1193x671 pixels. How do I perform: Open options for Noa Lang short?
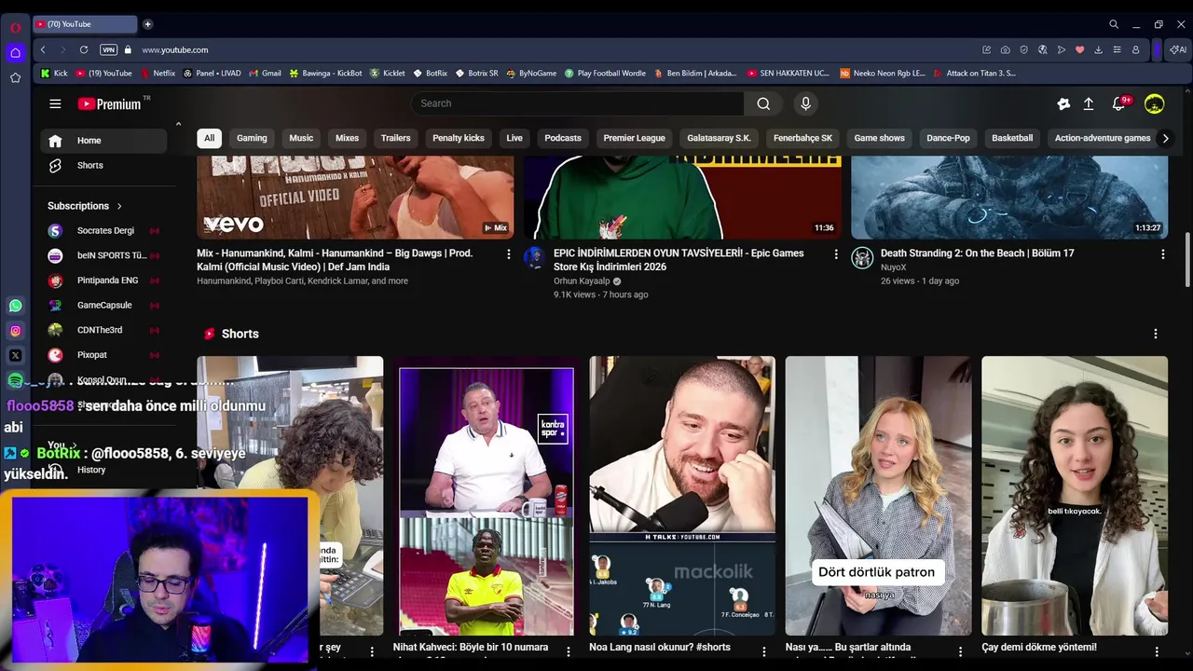click(764, 651)
